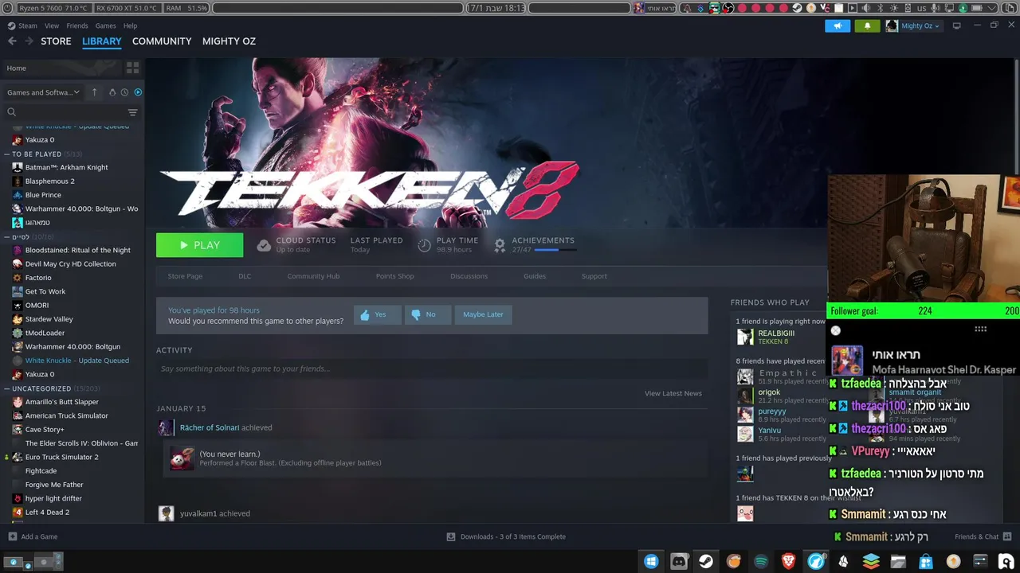Go back using the arrow beside STORE
This screenshot has height=573, width=1020.
(12, 41)
